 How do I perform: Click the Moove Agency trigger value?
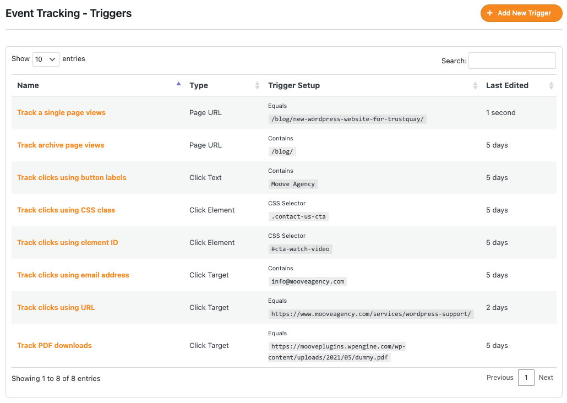coord(293,184)
